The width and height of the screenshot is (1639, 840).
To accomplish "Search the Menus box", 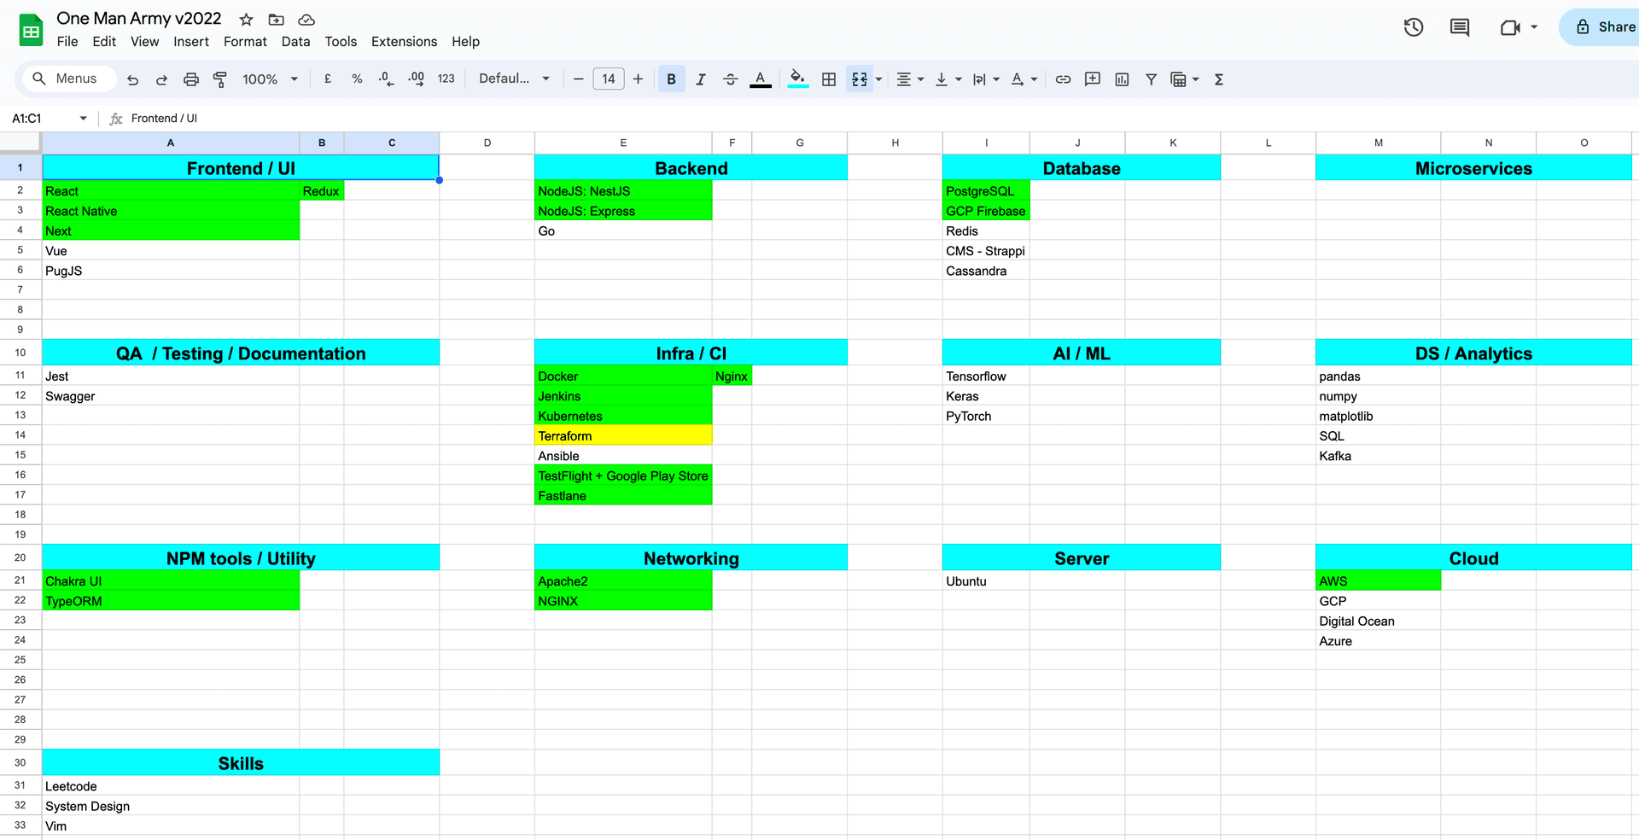I will 69,79.
